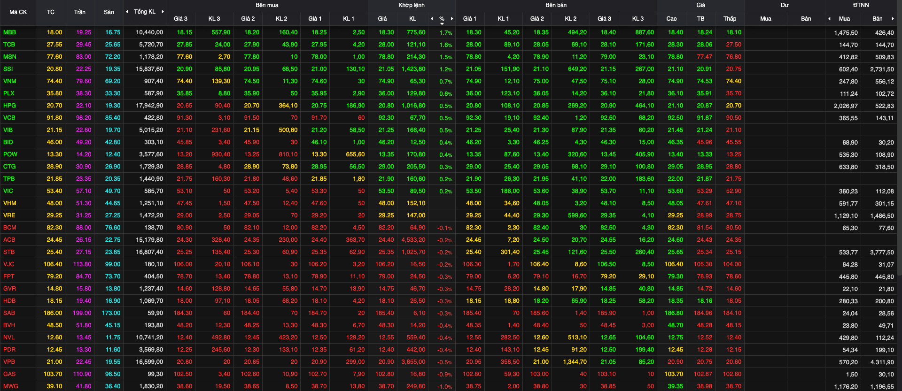Click VPB matched volume 3,855,00

pyautogui.click(x=413, y=362)
